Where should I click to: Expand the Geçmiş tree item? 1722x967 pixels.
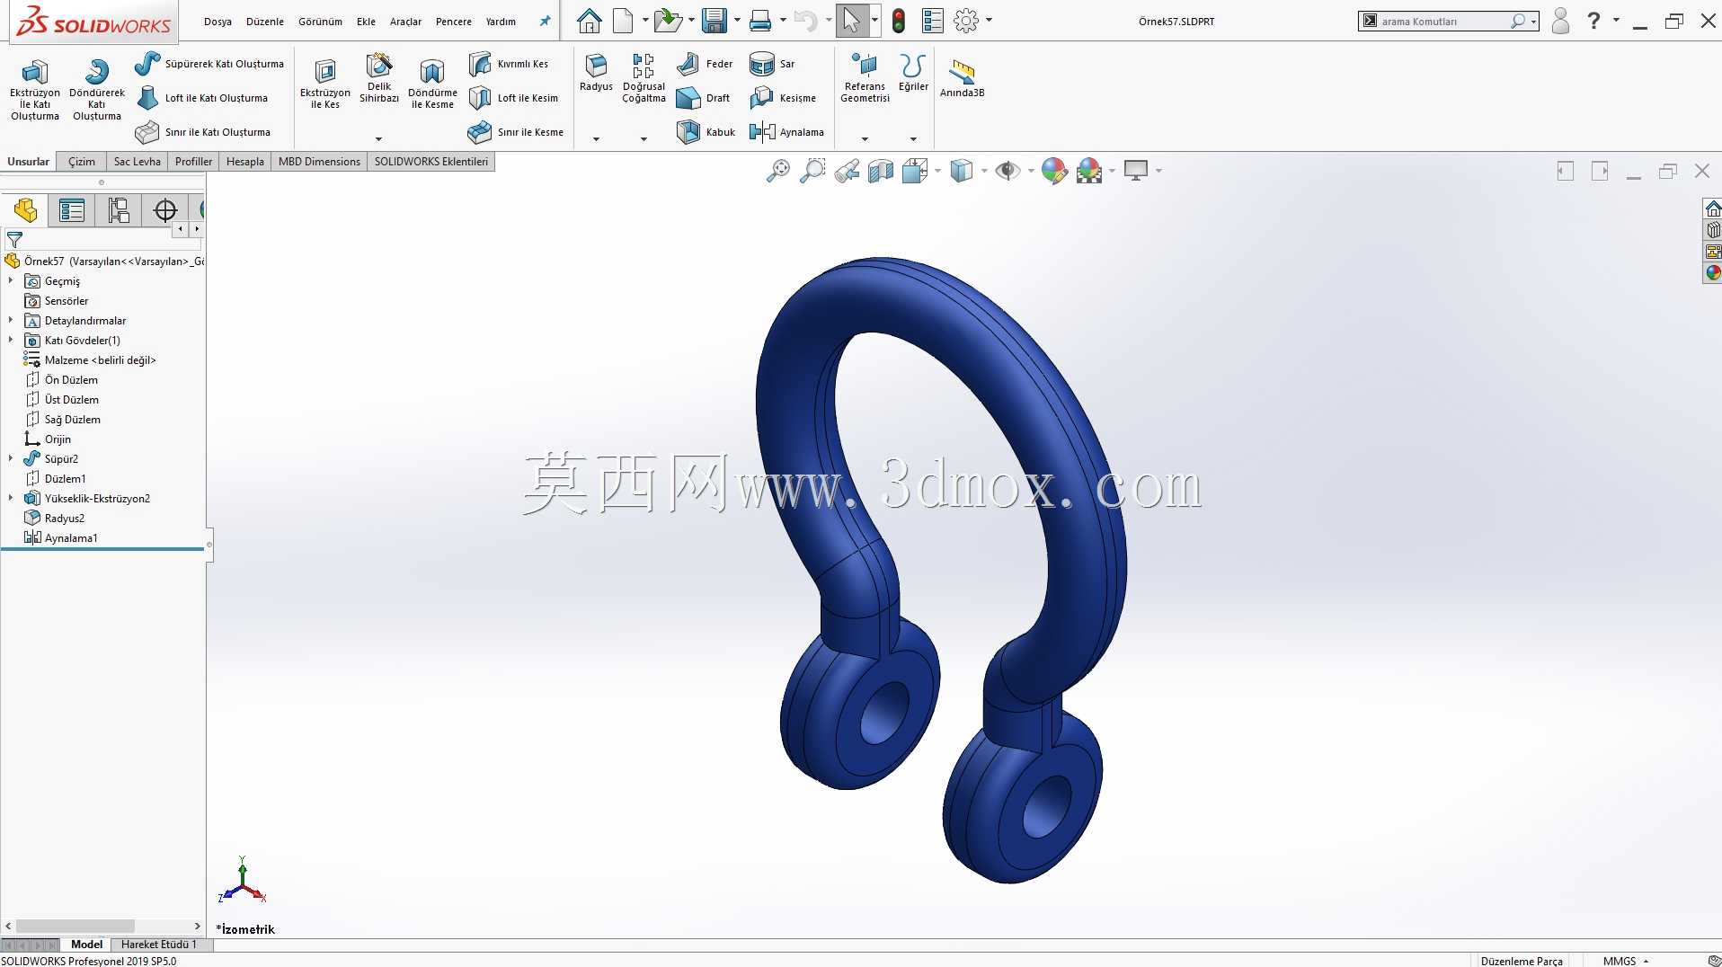pos(11,281)
